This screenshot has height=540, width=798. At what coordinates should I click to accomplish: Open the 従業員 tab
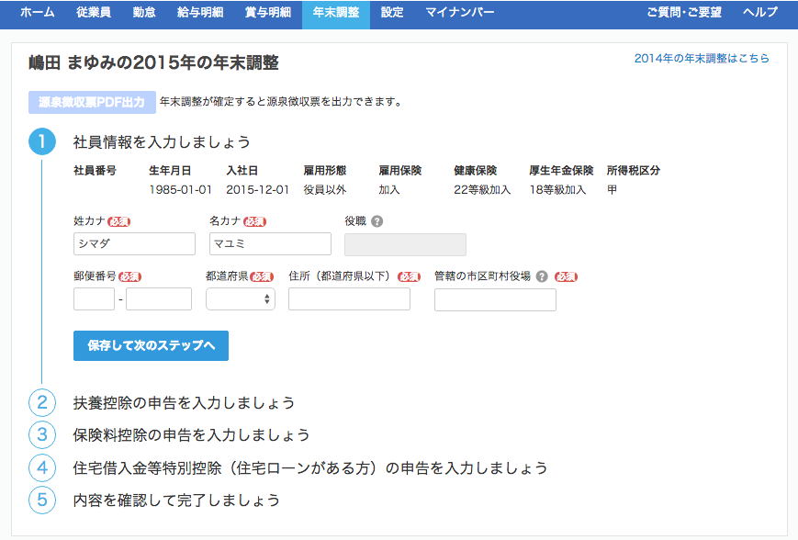(94, 12)
